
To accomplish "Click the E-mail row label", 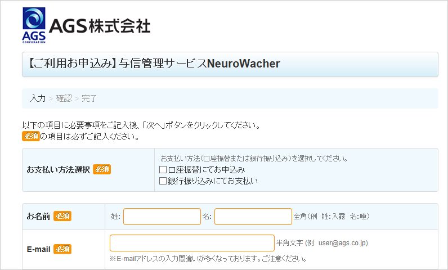I will click(39, 249).
